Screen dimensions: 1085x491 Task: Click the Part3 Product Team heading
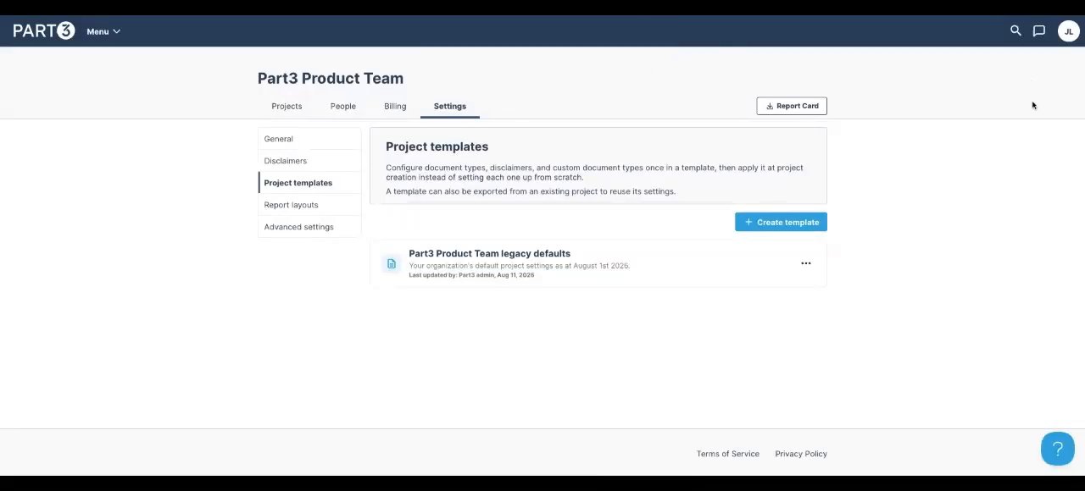click(x=331, y=78)
